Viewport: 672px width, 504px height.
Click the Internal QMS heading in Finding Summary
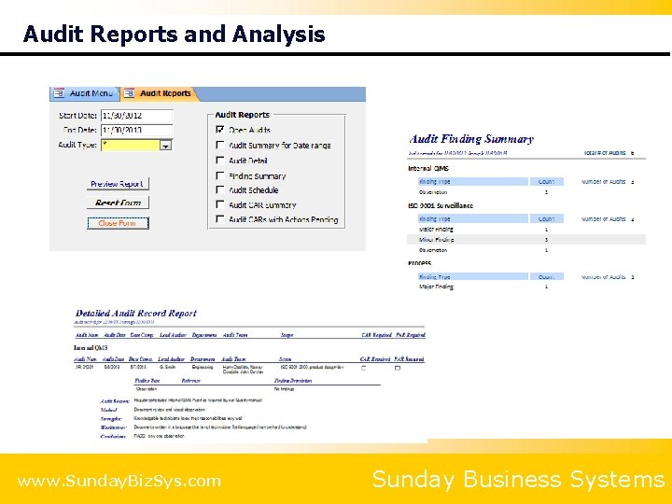click(x=428, y=168)
